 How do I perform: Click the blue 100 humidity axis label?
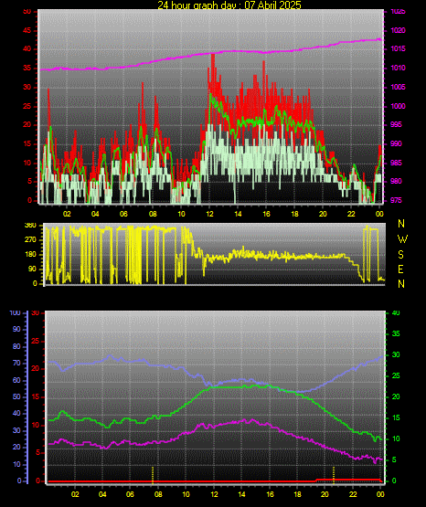pyautogui.click(x=16, y=313)
